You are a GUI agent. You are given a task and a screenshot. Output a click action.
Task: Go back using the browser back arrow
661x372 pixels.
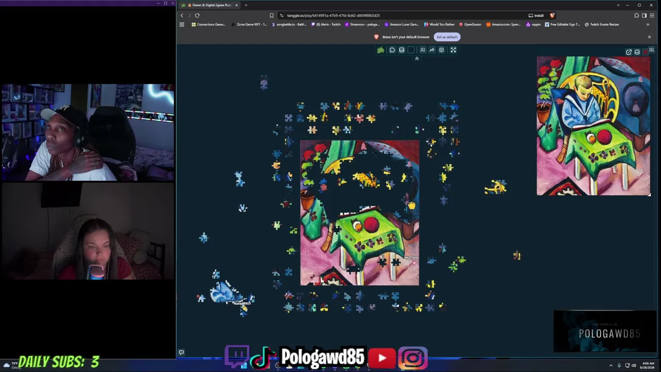coord(182,16)
